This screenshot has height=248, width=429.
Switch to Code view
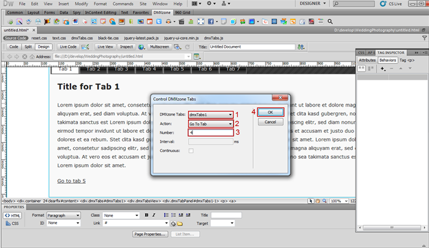pos(13,47)
